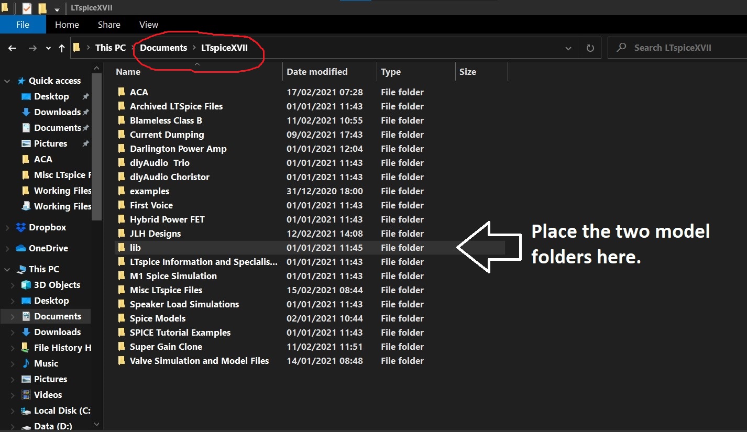Image resolution: width=747 pixels, height=432 pixels.
Task: Switch to the Share ribbon tab
Action: (109, 25)
